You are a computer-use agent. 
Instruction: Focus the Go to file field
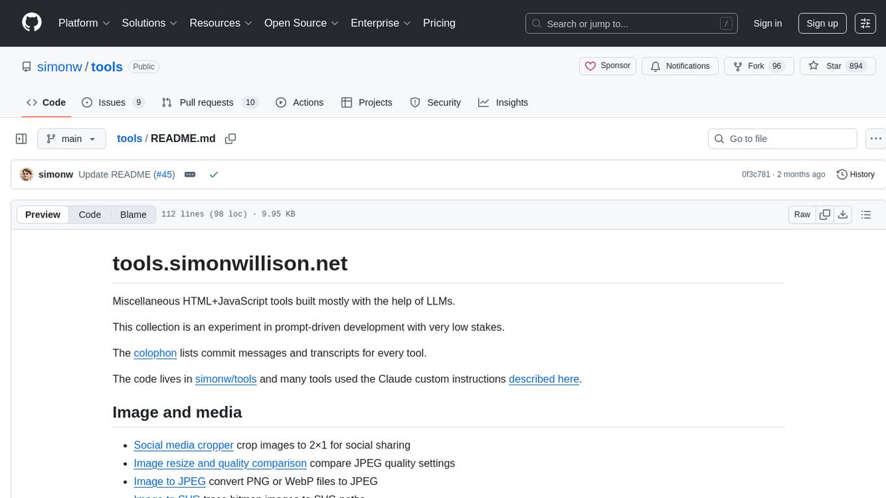[782, 139]
